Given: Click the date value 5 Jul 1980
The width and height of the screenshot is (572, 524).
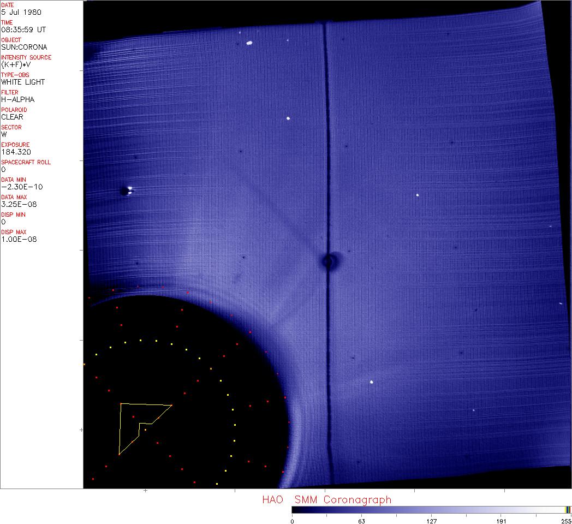Looking at the screenshot, I should (x=21, y=12).
